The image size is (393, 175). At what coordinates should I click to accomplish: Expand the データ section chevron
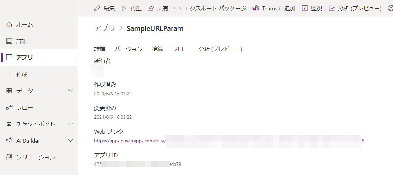pos(71,91)
